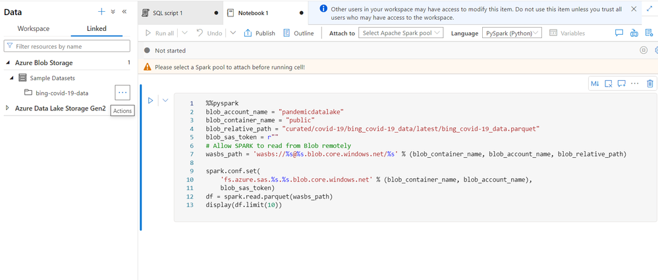The width and height of the screenshot is (658, 280).
Task: Expand Azure Data Lake Storage Gen2
Action: 7,108
